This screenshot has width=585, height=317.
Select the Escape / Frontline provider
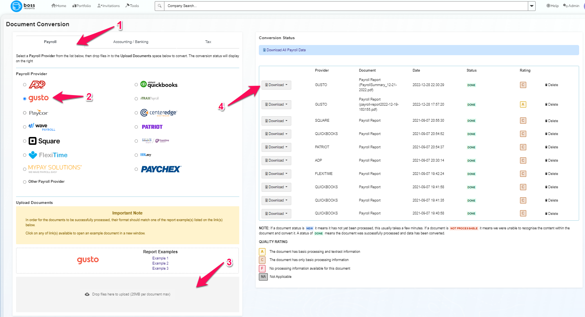click(x=136, y=141)
